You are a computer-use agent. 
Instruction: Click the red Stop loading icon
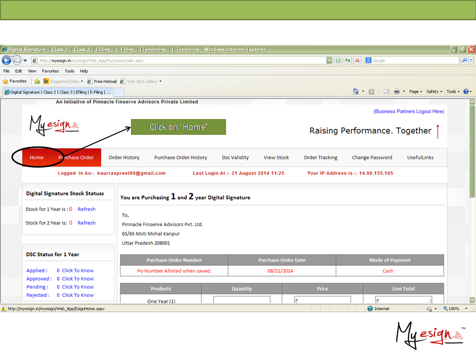357,60
